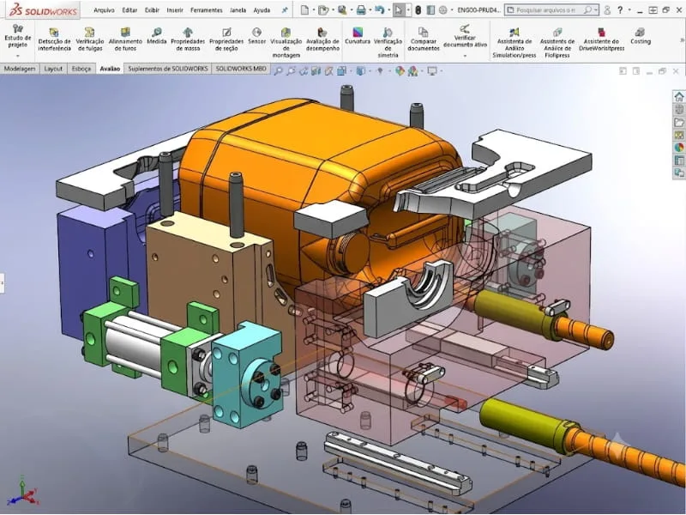
Task: Launch the Simulation analysis assistant
Action: coord(514,42)
